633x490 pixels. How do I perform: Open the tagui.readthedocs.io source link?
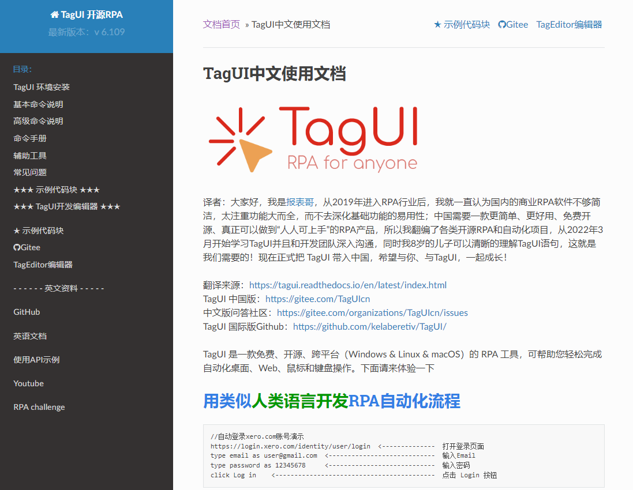348,285
